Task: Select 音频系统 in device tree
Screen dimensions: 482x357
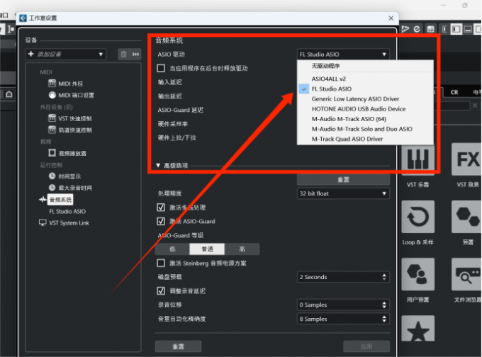Action: [60, 200]
